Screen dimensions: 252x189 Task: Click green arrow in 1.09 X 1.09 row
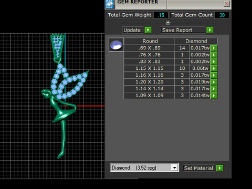(214, 96)
